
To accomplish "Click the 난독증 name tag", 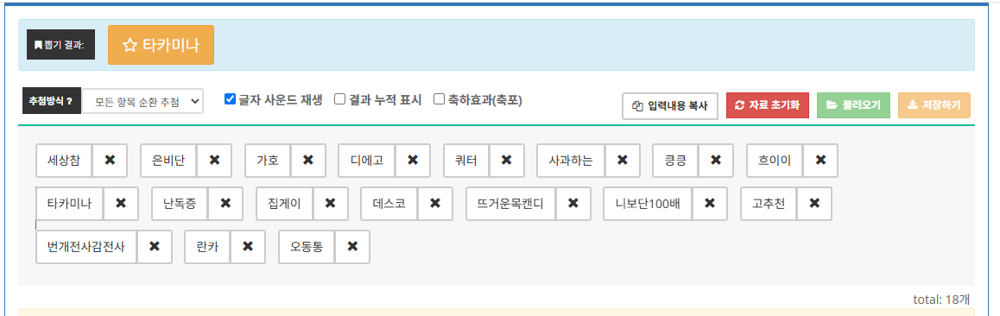I will [180, 204].
